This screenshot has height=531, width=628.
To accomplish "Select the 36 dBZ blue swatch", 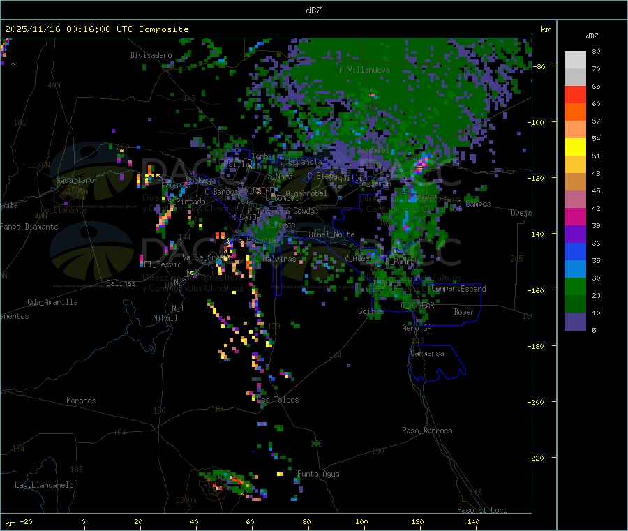I will [575, 251].
